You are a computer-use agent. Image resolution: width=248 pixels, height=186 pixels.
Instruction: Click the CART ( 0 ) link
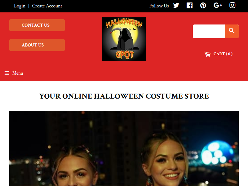point(223,54)
